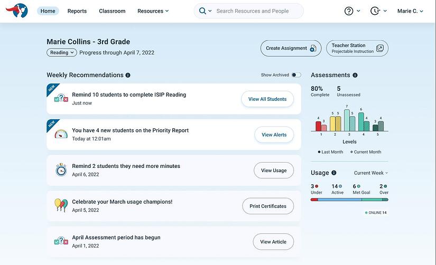This screenshot has width=436, height=265.
Task: Click the View Usage button
Action: [274, 171]
